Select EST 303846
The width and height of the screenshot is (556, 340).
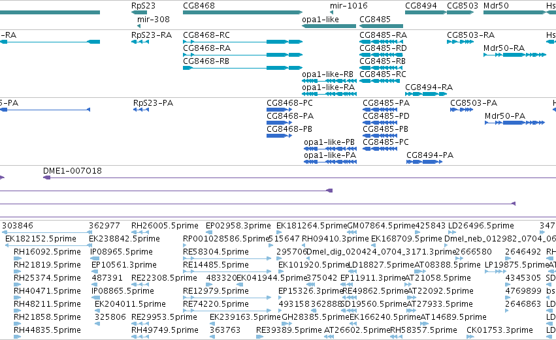click(18, 226)
